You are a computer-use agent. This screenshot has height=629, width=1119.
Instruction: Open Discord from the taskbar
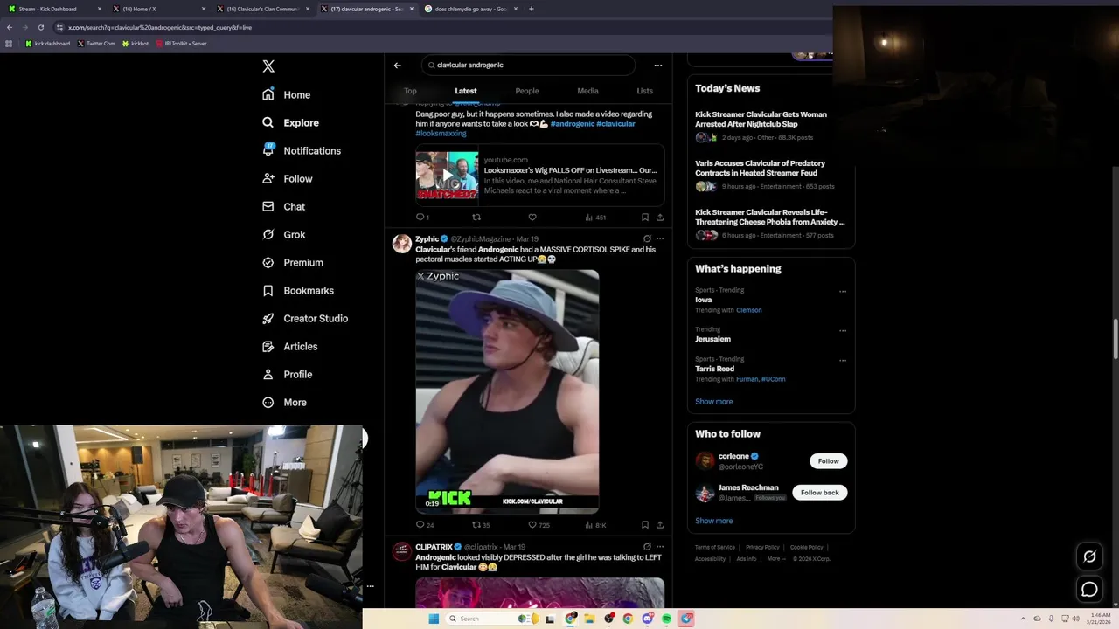tap(647, 619)
